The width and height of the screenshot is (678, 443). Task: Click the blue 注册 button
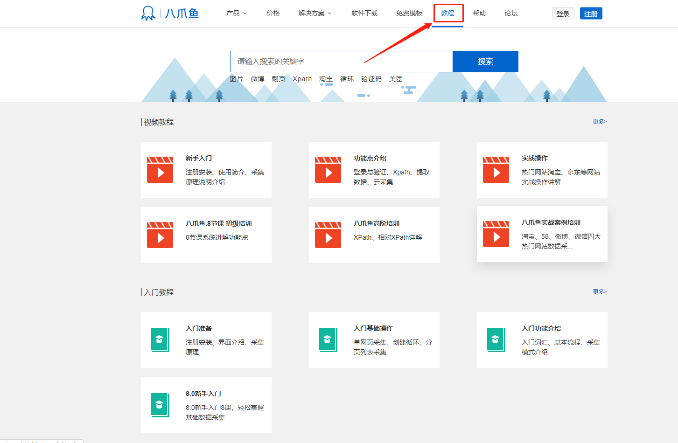click(591, 14)
